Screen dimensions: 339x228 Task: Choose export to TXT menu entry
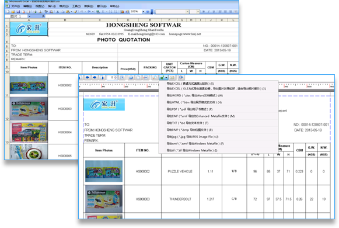[x=187, y=123]
